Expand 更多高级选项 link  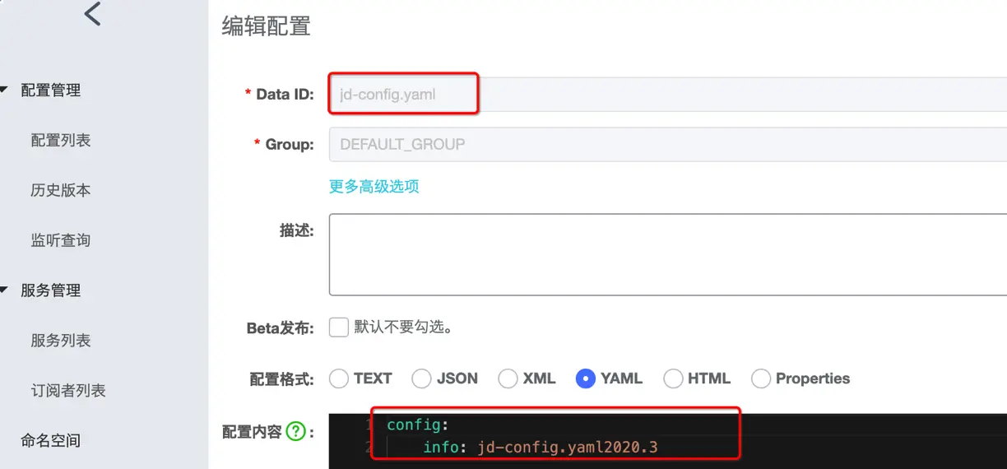(x=374, y=187)
